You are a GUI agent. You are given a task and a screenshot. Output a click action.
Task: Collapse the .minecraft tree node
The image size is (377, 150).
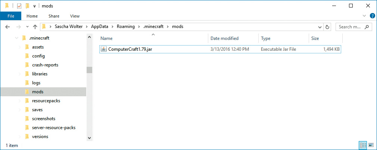click(x=16, y=38)
